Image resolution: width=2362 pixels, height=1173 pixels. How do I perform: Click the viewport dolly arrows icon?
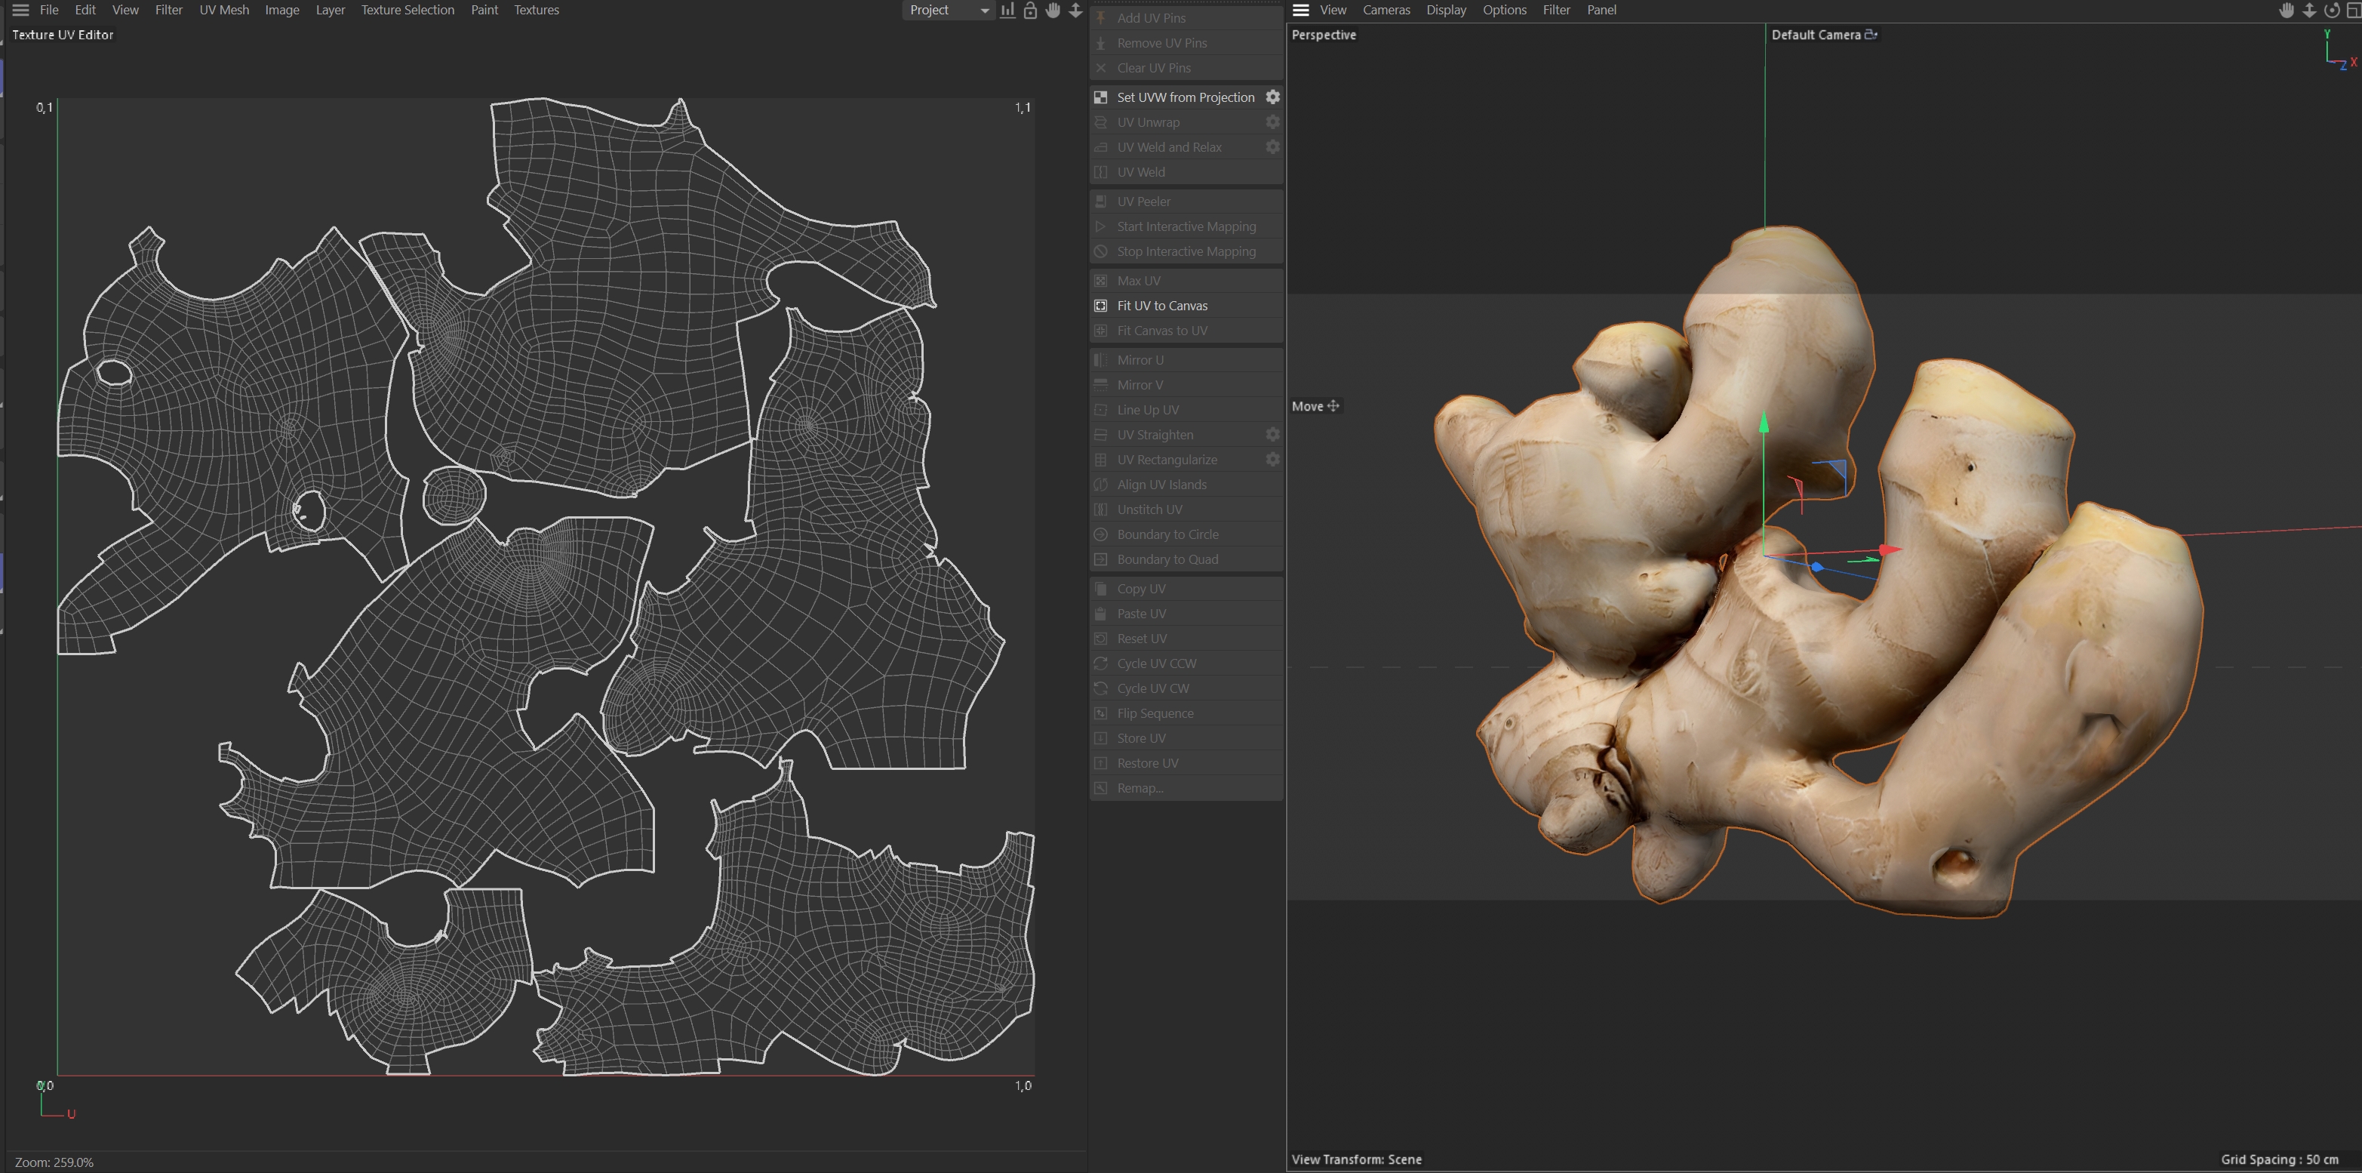coord(2309,10)
